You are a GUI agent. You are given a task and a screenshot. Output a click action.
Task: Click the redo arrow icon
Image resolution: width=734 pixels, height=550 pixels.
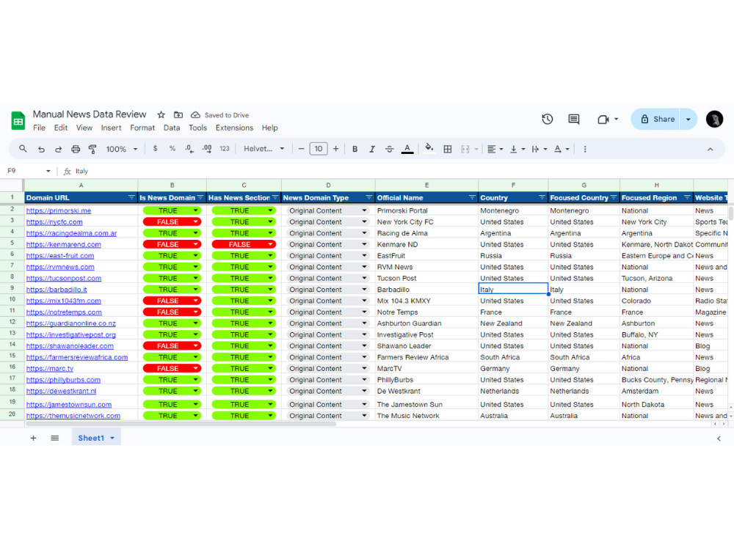point(58,149)
